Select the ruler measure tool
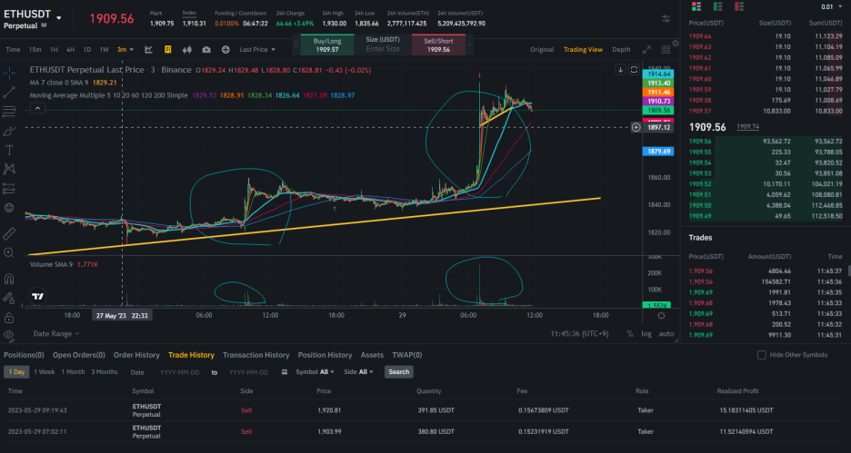 point(9,233)
